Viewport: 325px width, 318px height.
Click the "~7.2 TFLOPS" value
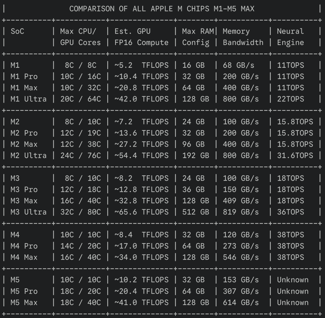(141, 122)
